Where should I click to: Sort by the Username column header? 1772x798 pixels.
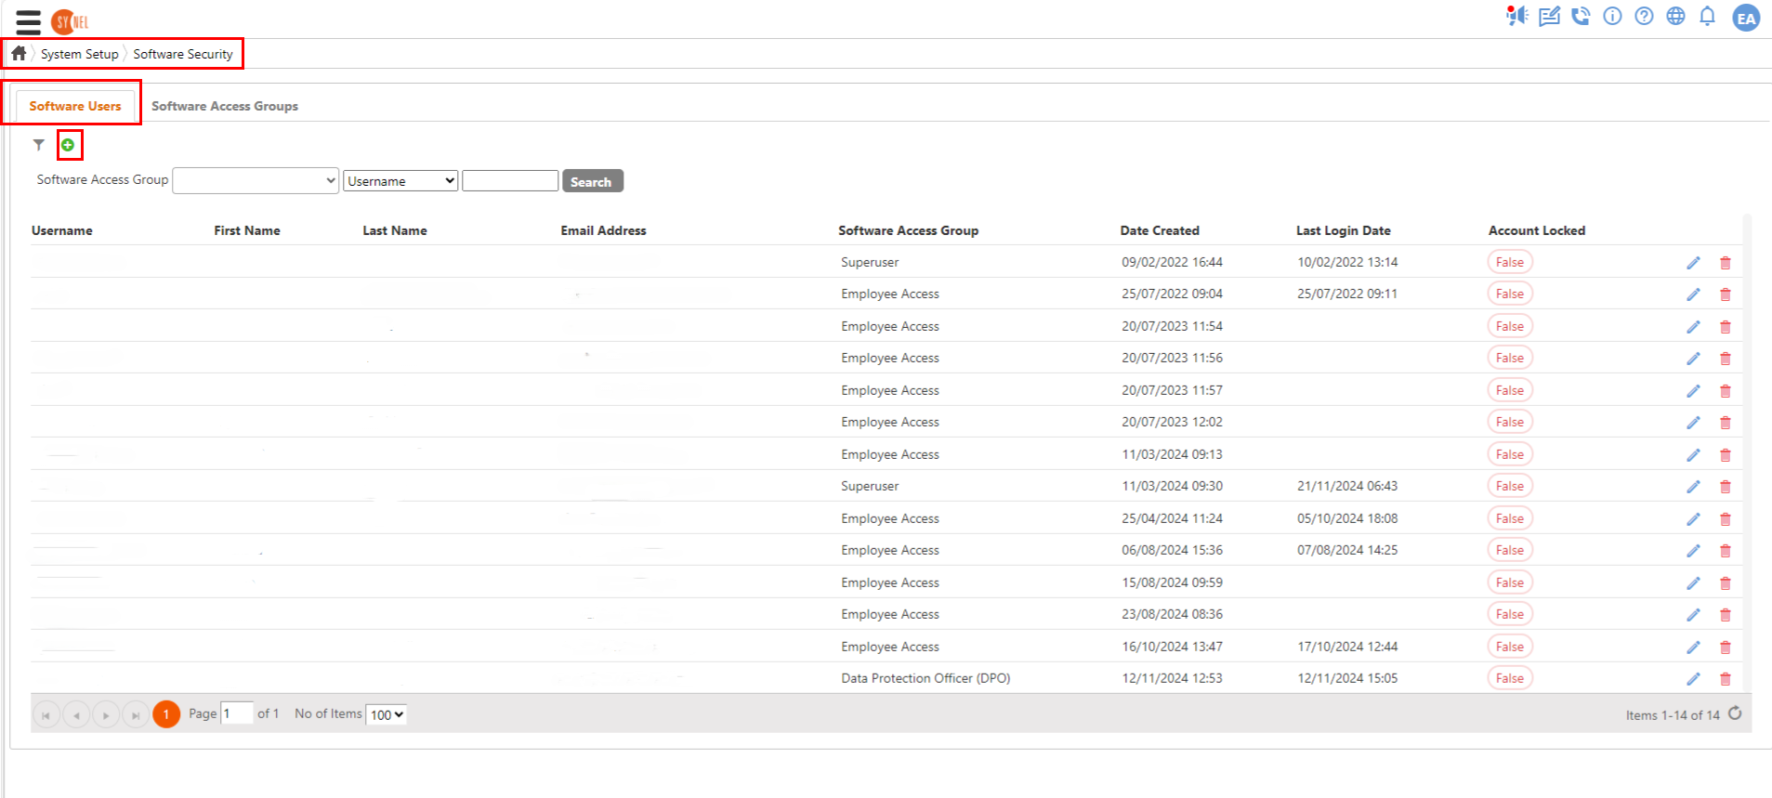pyautogui.click(x=62, y=230)
